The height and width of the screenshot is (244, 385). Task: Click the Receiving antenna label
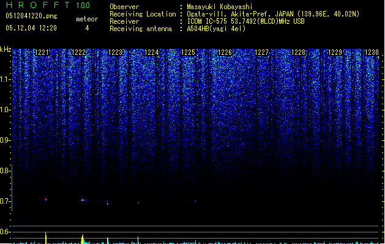click(x=141, y=29)
